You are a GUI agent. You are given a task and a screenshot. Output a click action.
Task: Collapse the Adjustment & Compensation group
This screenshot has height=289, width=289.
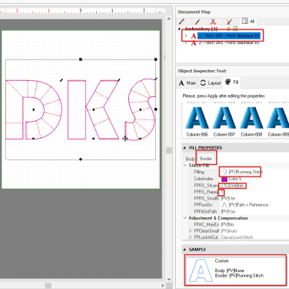185,218
